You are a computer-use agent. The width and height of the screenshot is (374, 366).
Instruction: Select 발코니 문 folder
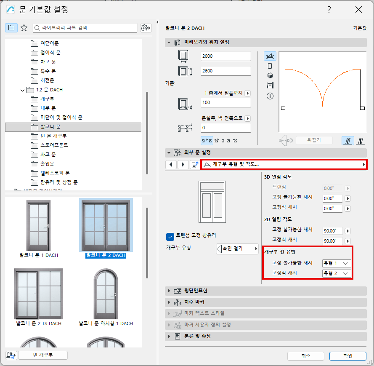[x=73, y=127]
